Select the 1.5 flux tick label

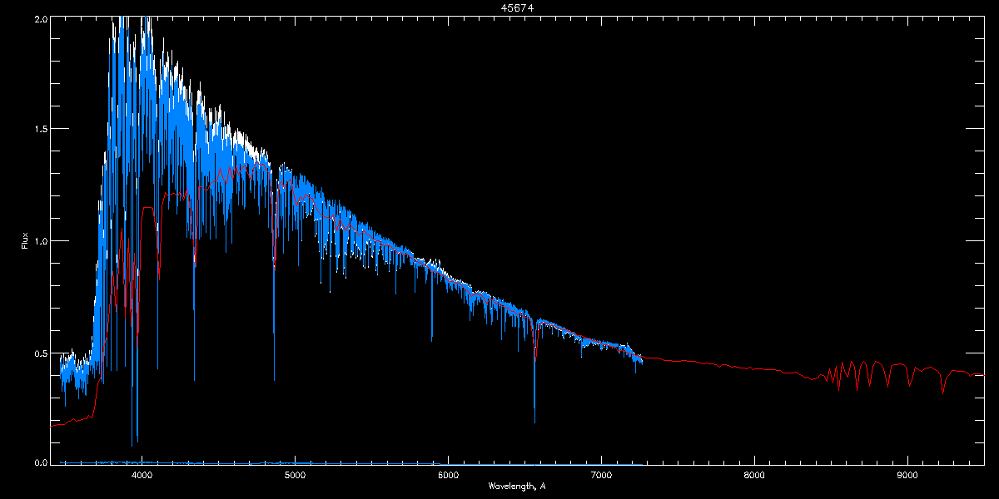[40, 129]
